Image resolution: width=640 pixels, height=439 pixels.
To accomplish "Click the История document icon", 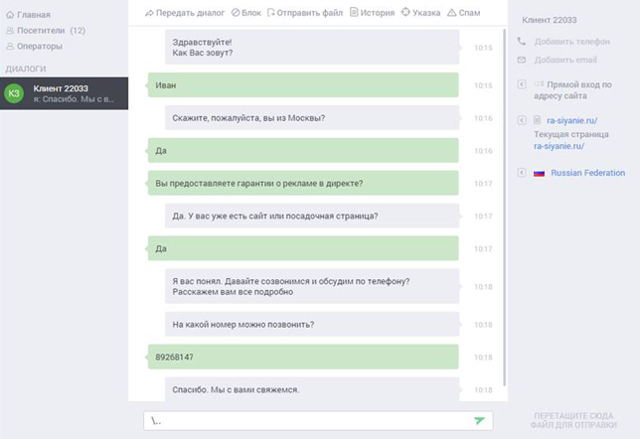I will click(x=354, y=12).
